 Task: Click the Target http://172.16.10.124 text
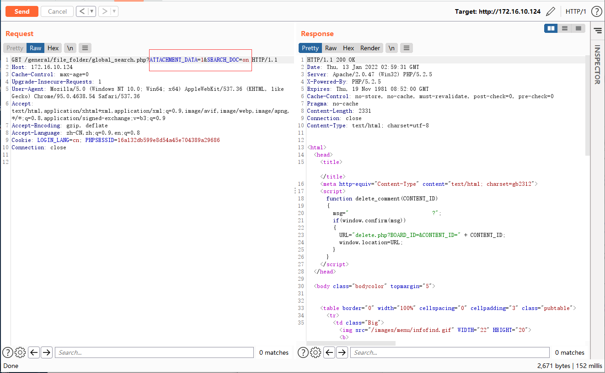point(498,11)
